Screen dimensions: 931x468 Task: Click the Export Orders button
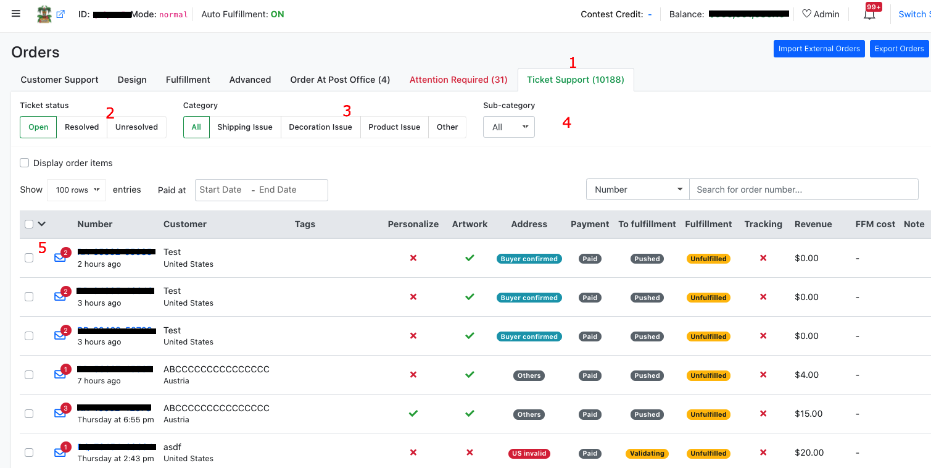[899, 49]
